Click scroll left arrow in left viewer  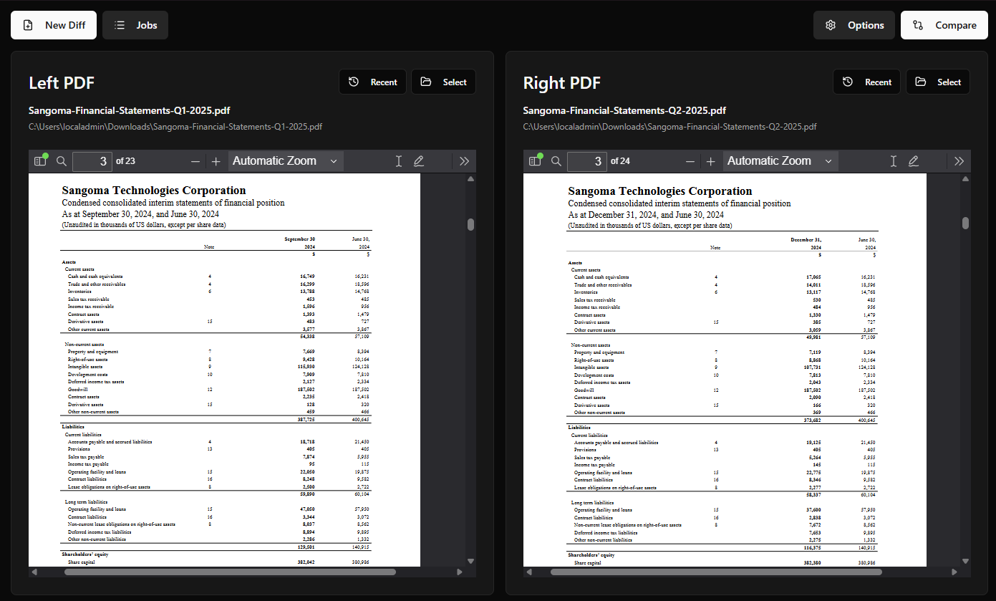coord(34,572)
